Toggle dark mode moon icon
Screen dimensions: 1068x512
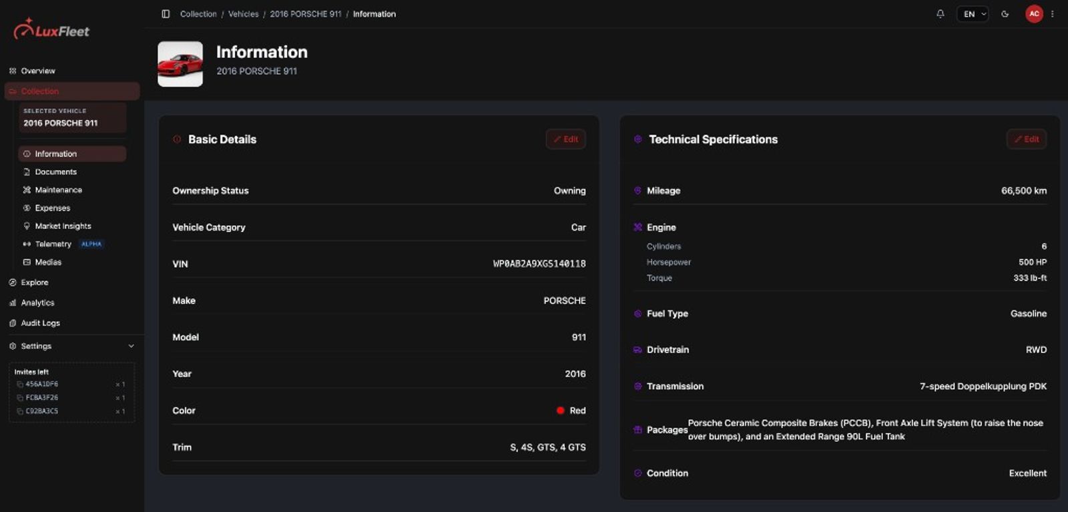coord(1005,14)
